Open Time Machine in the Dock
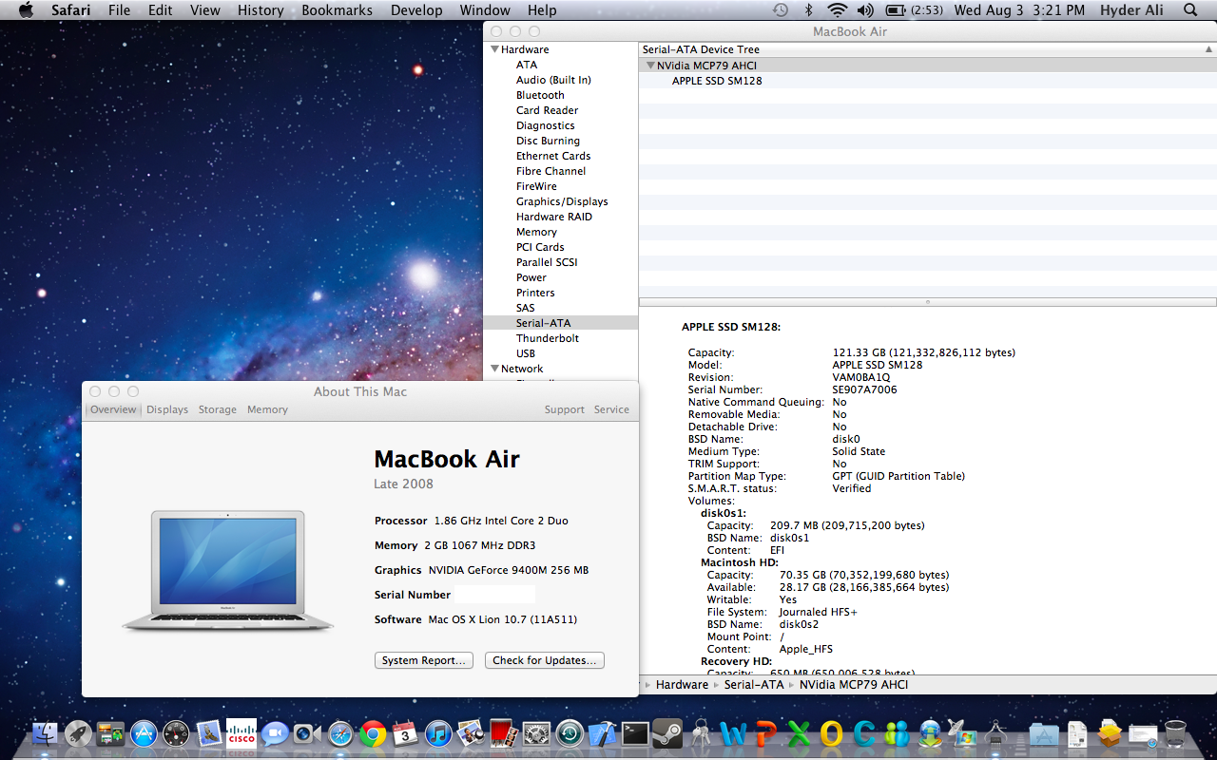This screenshot has height=760, width=1217. [570, 733]
